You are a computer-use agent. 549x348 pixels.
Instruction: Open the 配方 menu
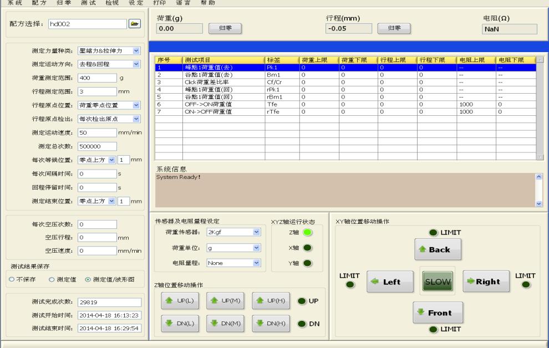tap(39, 2)
